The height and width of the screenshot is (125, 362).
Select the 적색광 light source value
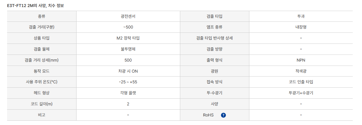(x=301, y=71)
